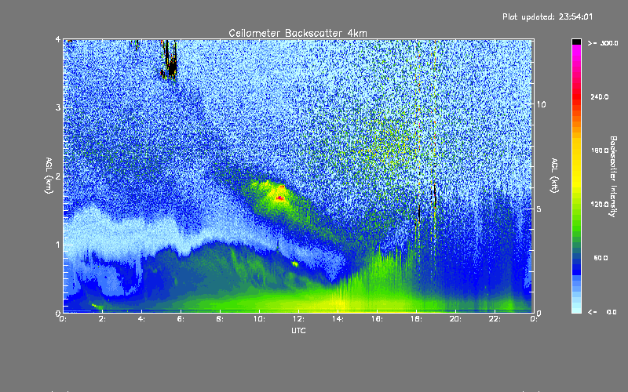This screenshot has height=392, width=628.
Task: Select the "UTC" x-axis label
Action: coord(298,330)
